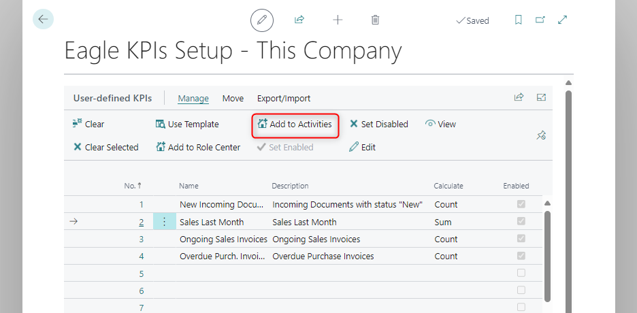Viewport: 637px width, 313px height.
Task: Click the share icon in top toolbar
Action: click(299, 20)
